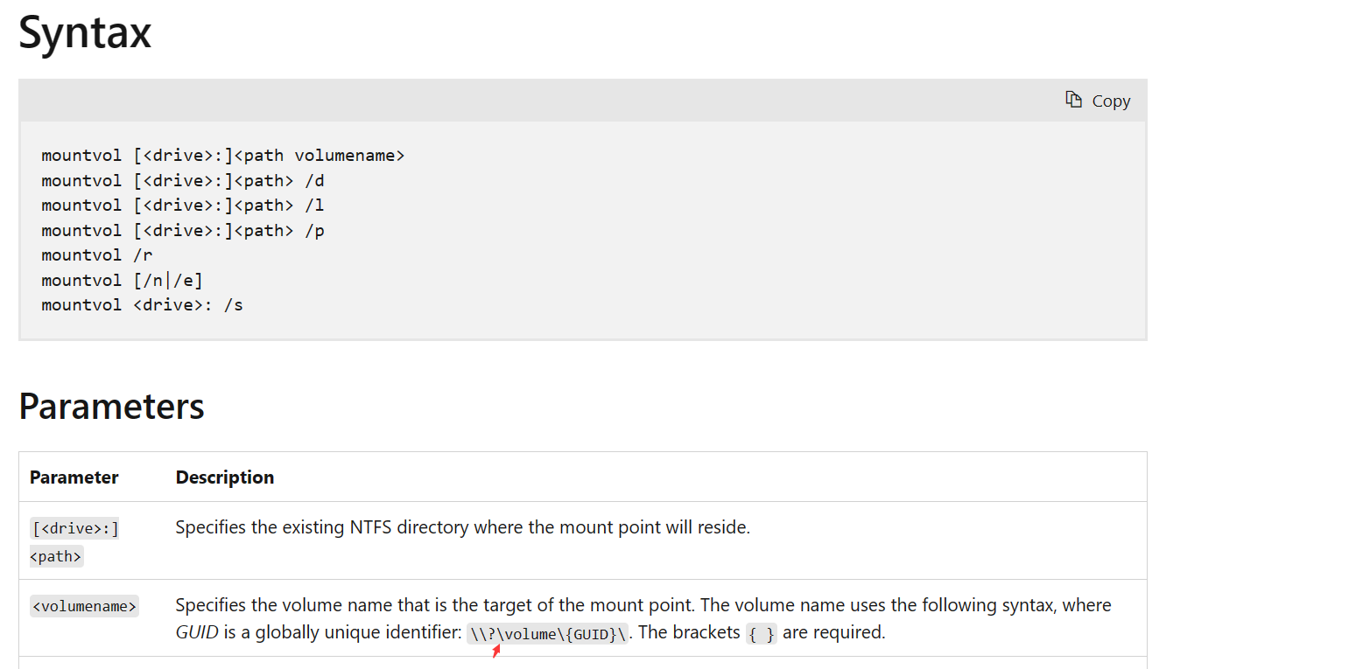Click the [<drive>:] code tag in table

coord(74,528)
